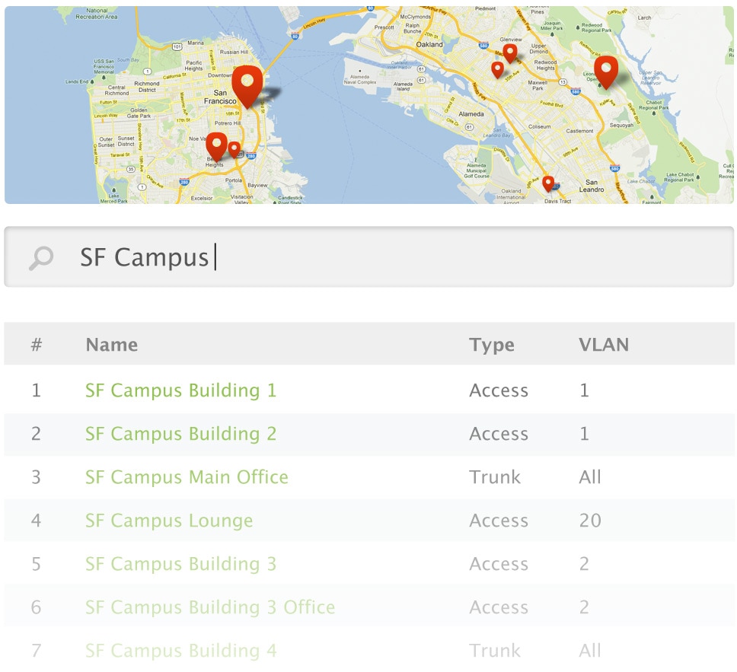The height and width of the screenshot is (672, 737).
Task: Open the SF Campus Building 3 Office link
Action: (210, 607)
